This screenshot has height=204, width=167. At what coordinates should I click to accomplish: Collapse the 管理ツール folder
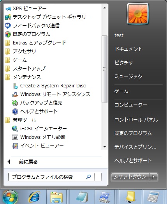21,120
